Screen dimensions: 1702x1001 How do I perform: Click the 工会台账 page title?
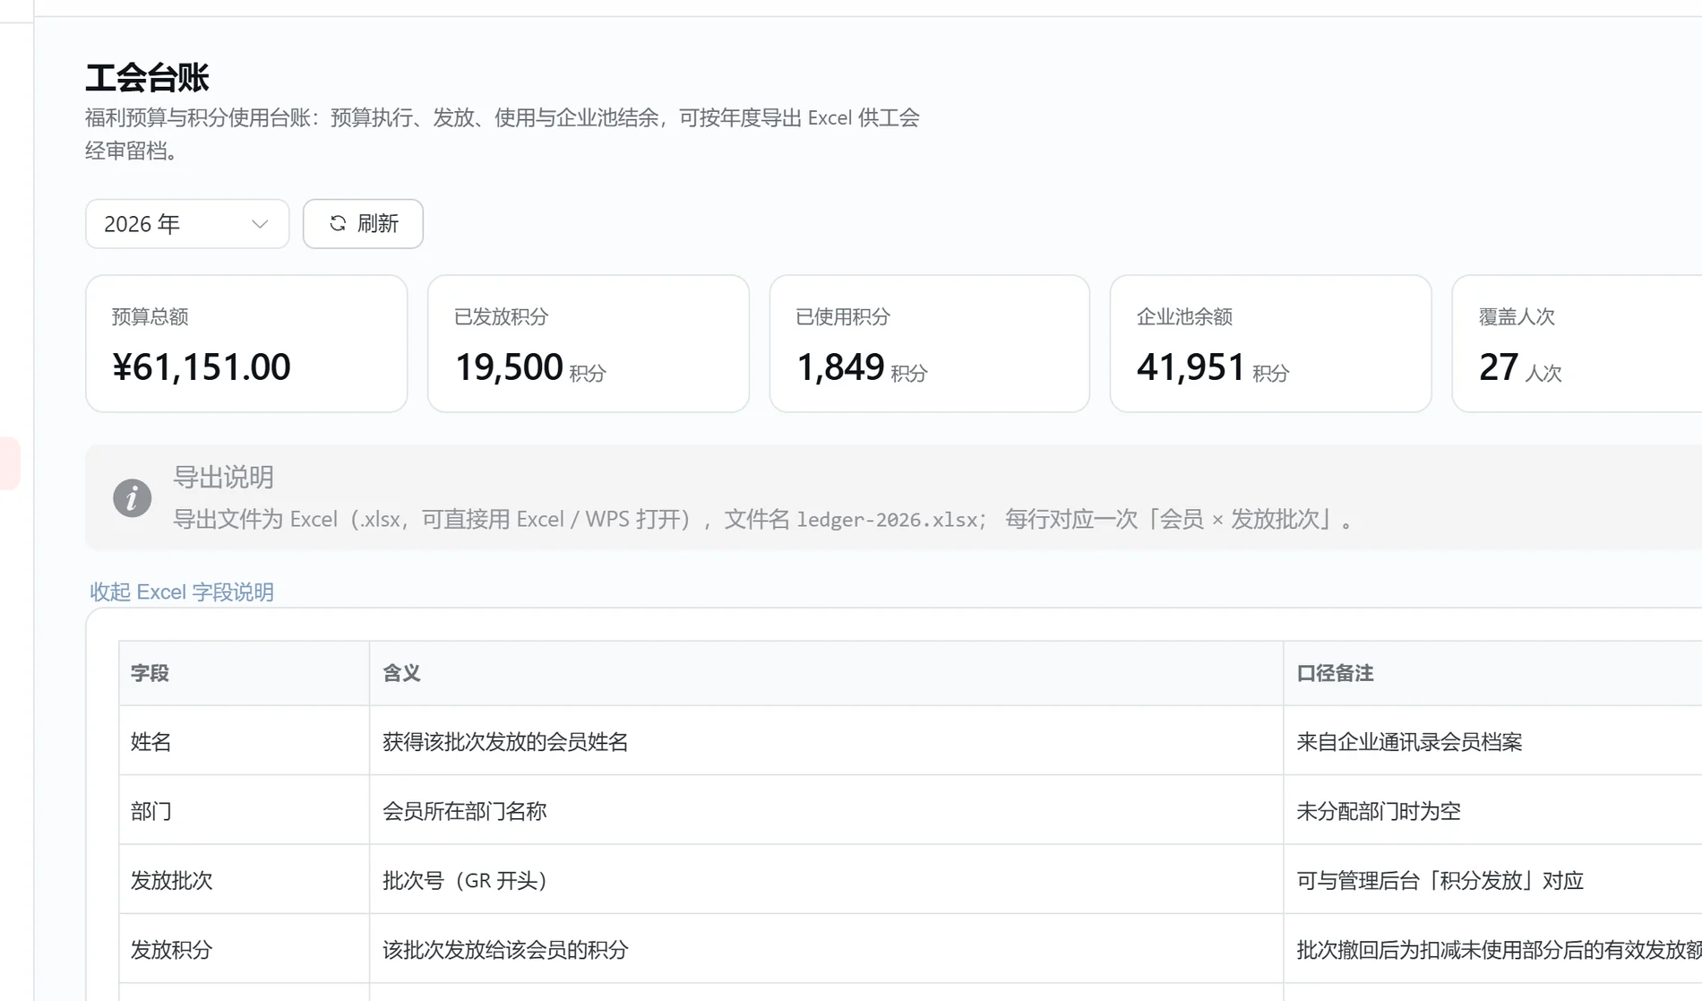point(147,78)
